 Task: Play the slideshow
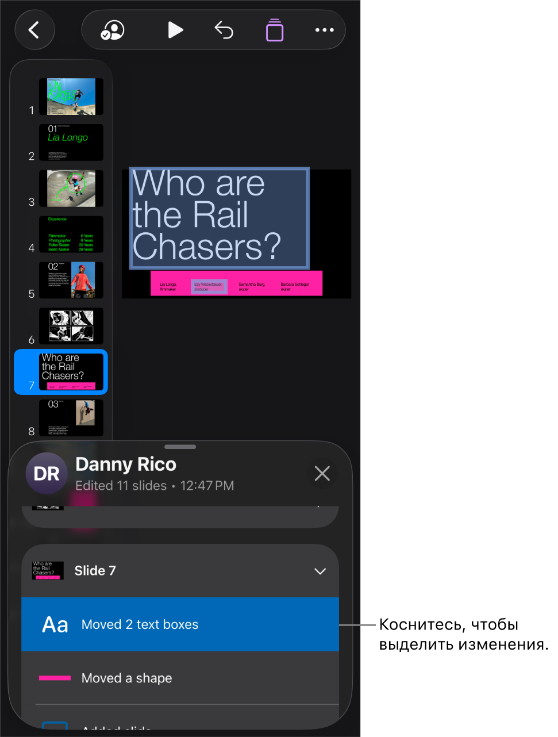175,30
